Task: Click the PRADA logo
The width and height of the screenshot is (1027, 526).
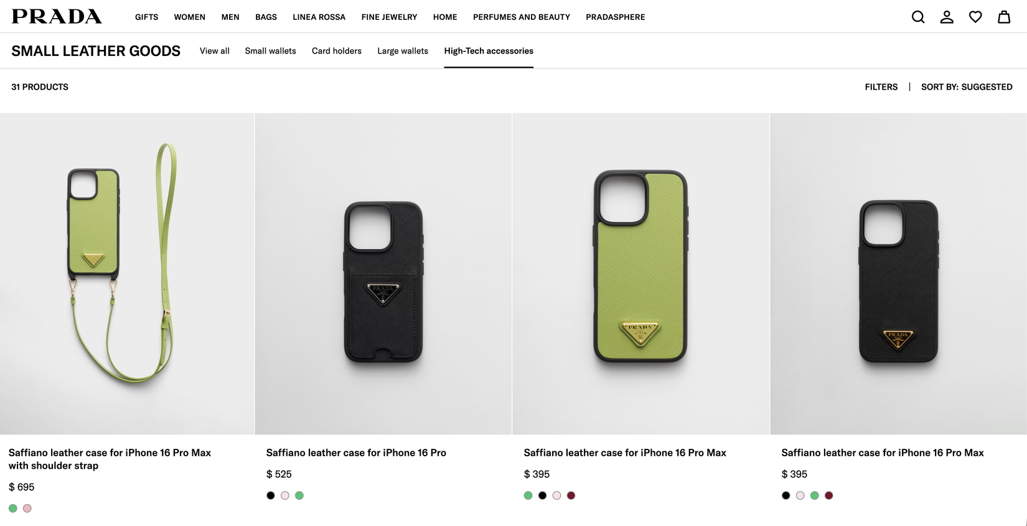Action: pos(57,17)
